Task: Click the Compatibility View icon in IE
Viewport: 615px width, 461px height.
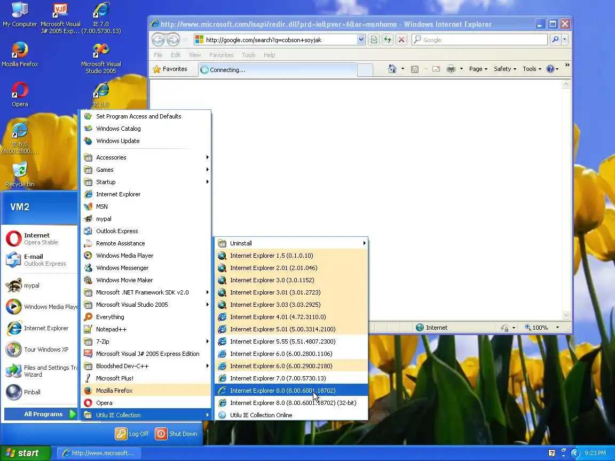Action: [374, 39]
